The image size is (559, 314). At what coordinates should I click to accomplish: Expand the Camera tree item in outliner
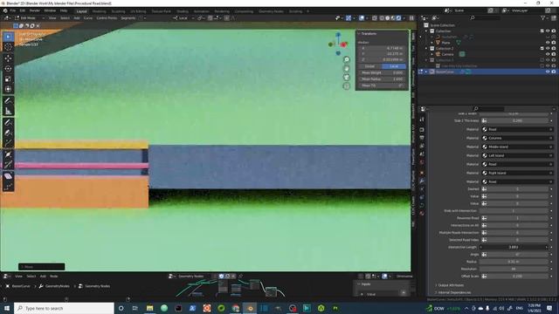coord(431,54)
